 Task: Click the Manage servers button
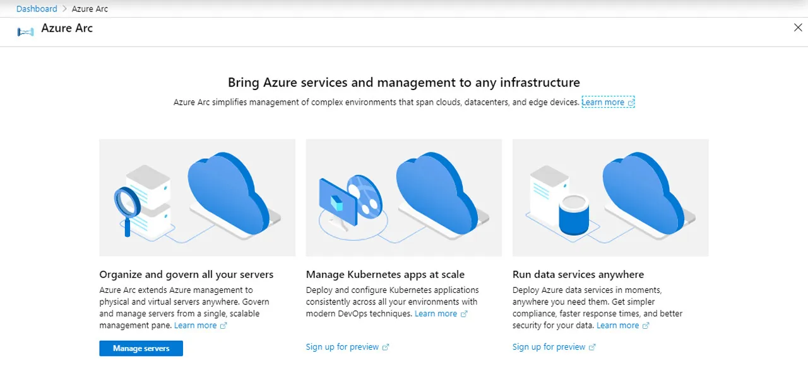[x=141, y=348]
